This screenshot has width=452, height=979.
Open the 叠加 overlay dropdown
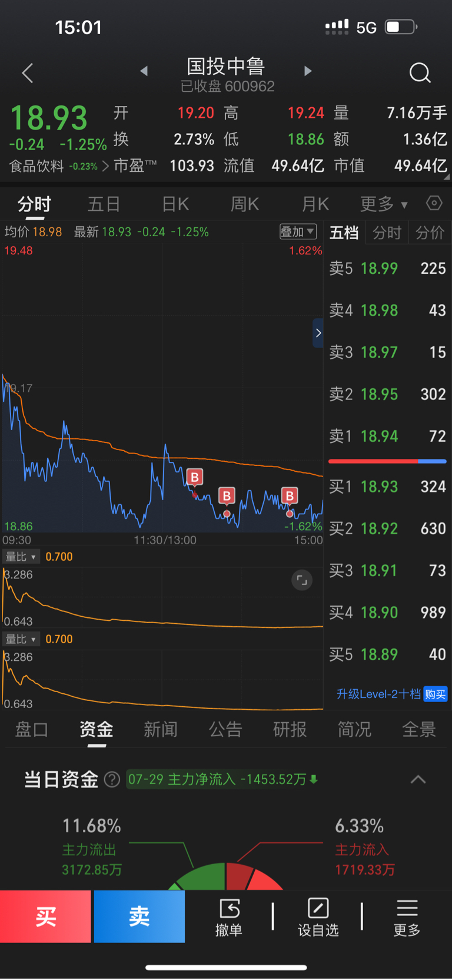(x=298, y=231)
